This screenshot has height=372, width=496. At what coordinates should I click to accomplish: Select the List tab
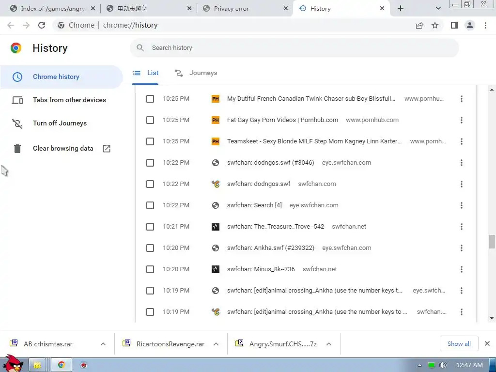(145, 73)
